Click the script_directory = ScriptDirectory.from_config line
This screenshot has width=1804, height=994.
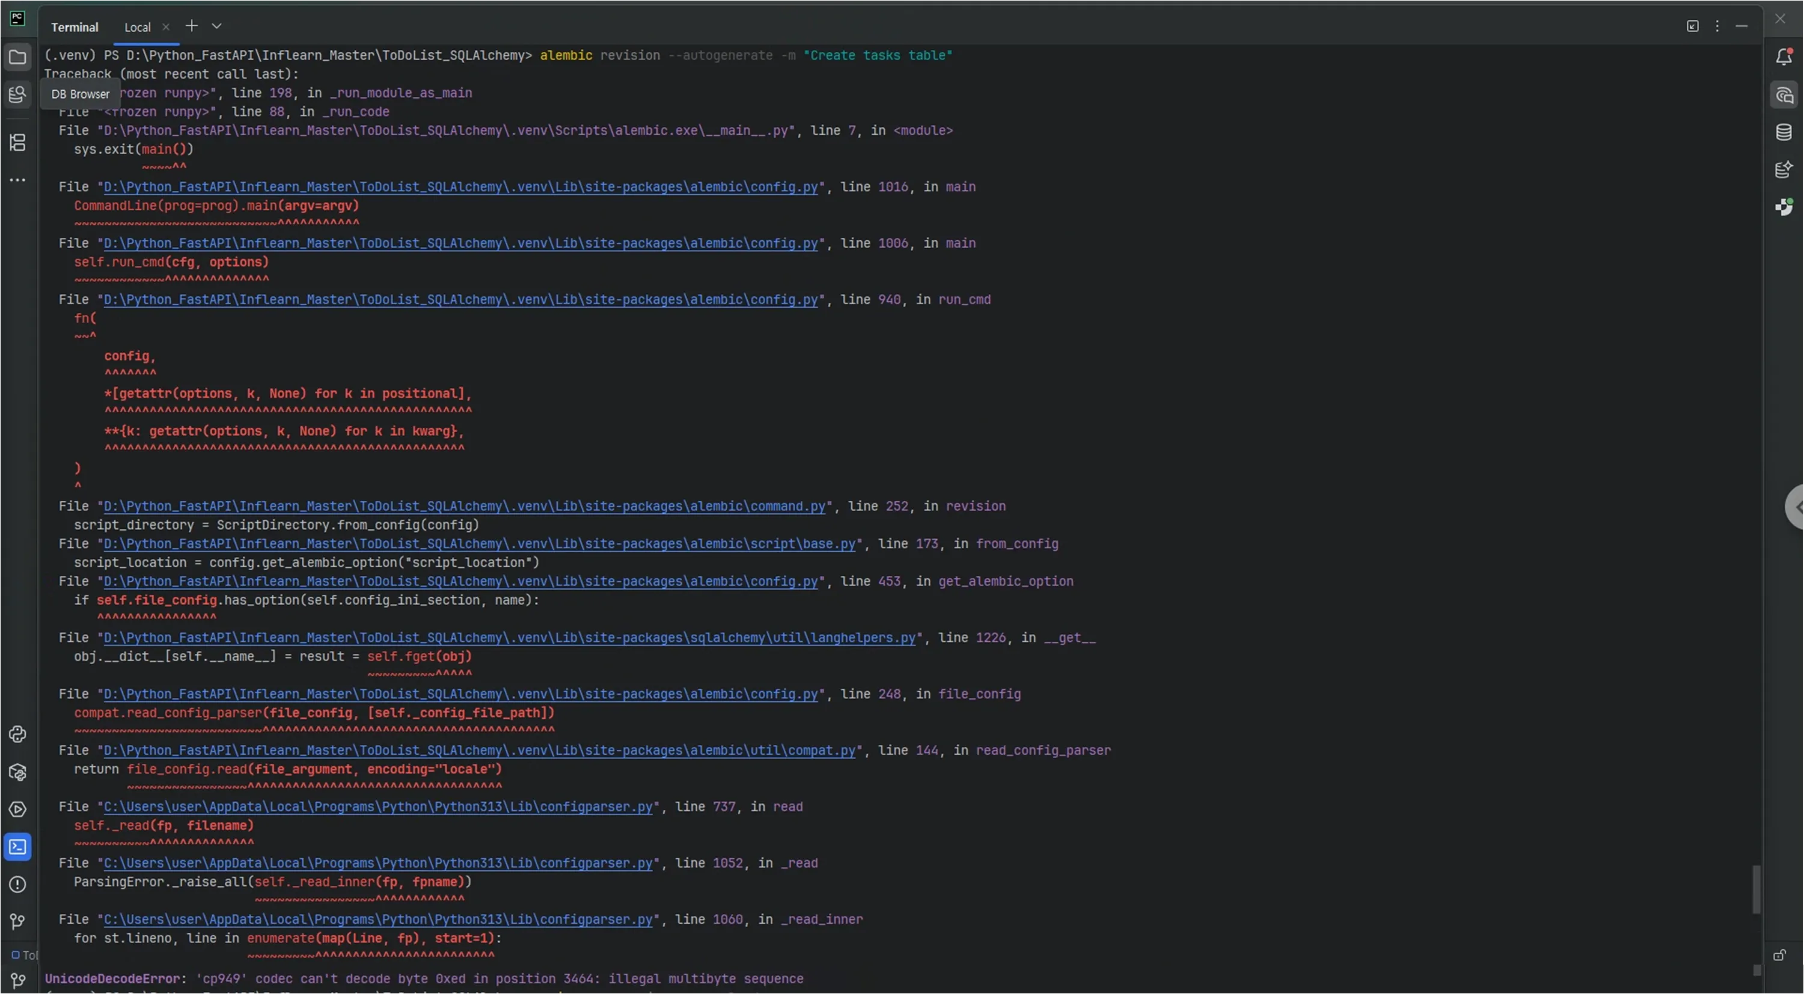[277, 525]
